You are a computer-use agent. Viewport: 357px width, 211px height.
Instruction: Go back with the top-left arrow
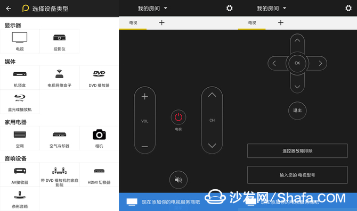tap(9, 9)
